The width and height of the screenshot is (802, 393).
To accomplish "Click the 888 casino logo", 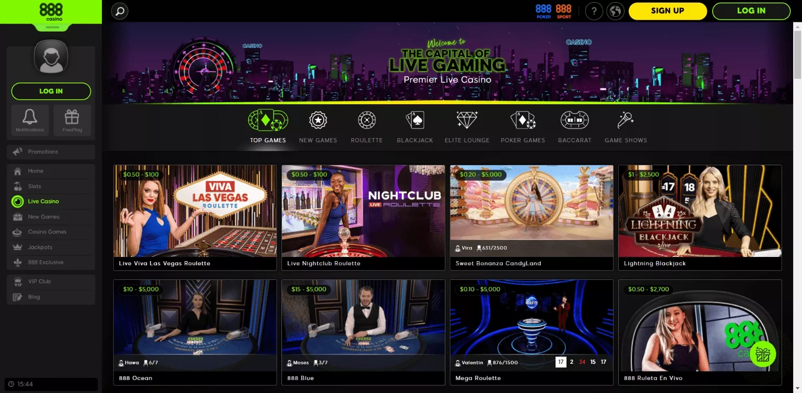I will [x=51, y=12].
